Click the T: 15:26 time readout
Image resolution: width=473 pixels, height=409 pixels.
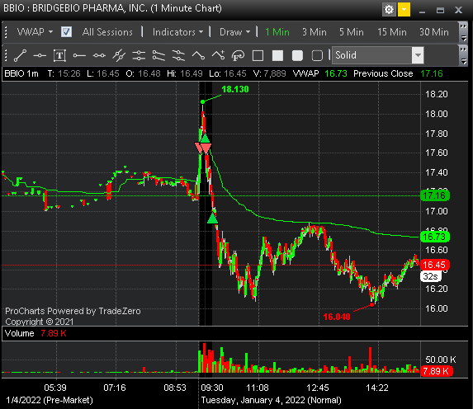click(64, 73)
